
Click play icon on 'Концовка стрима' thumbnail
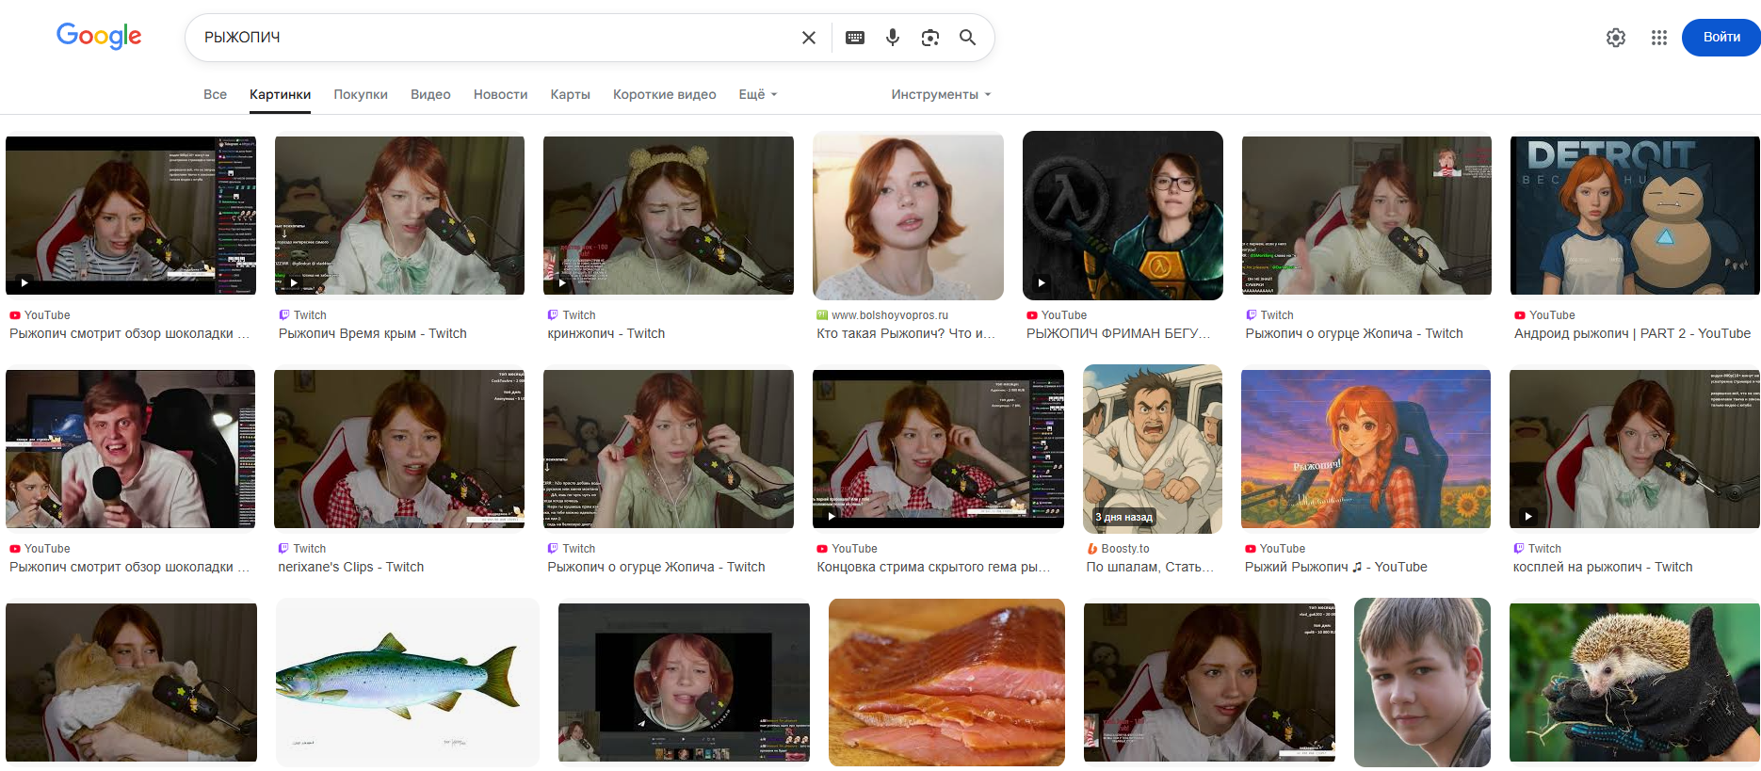(x=831, y=516)
